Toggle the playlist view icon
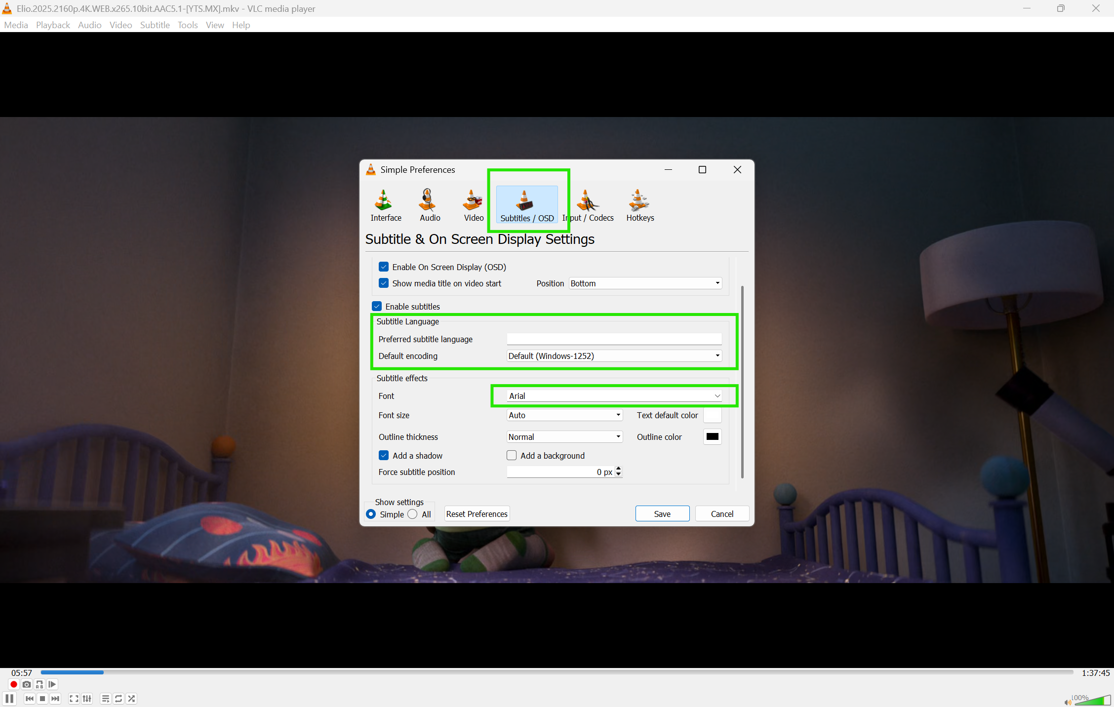This screenshot has height=707, width=1114. click(105, 699)
